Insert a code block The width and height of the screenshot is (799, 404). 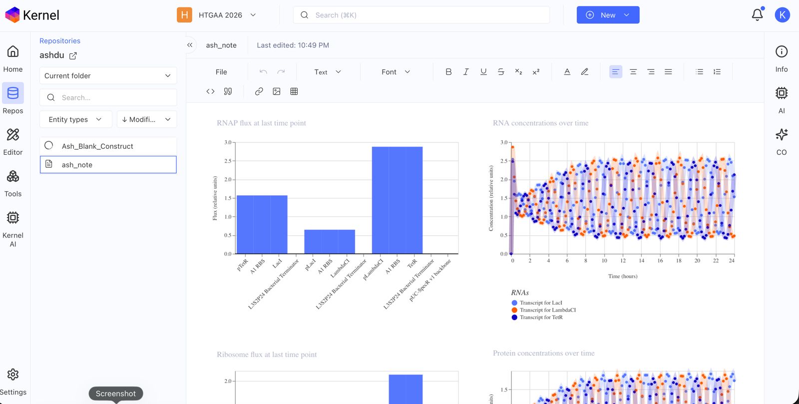pos(210,91)
